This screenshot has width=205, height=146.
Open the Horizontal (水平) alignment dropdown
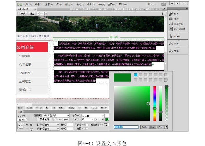click(x=52, y=125)
